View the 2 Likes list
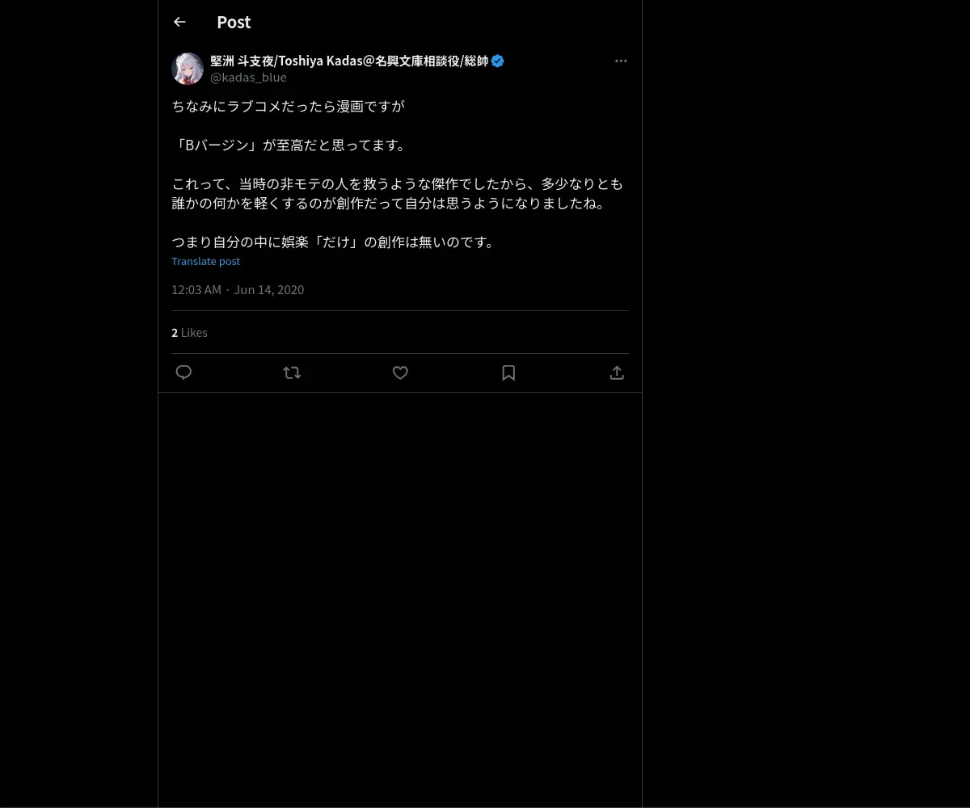Viewport: 970px width, 808px height. [189, 332]
